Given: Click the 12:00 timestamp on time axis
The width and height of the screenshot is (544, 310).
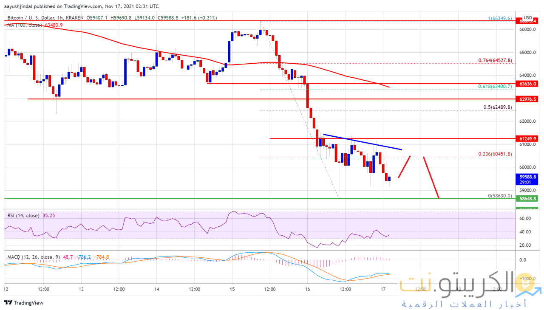Looking at the screenshot, I should click(x=44, y=290).
